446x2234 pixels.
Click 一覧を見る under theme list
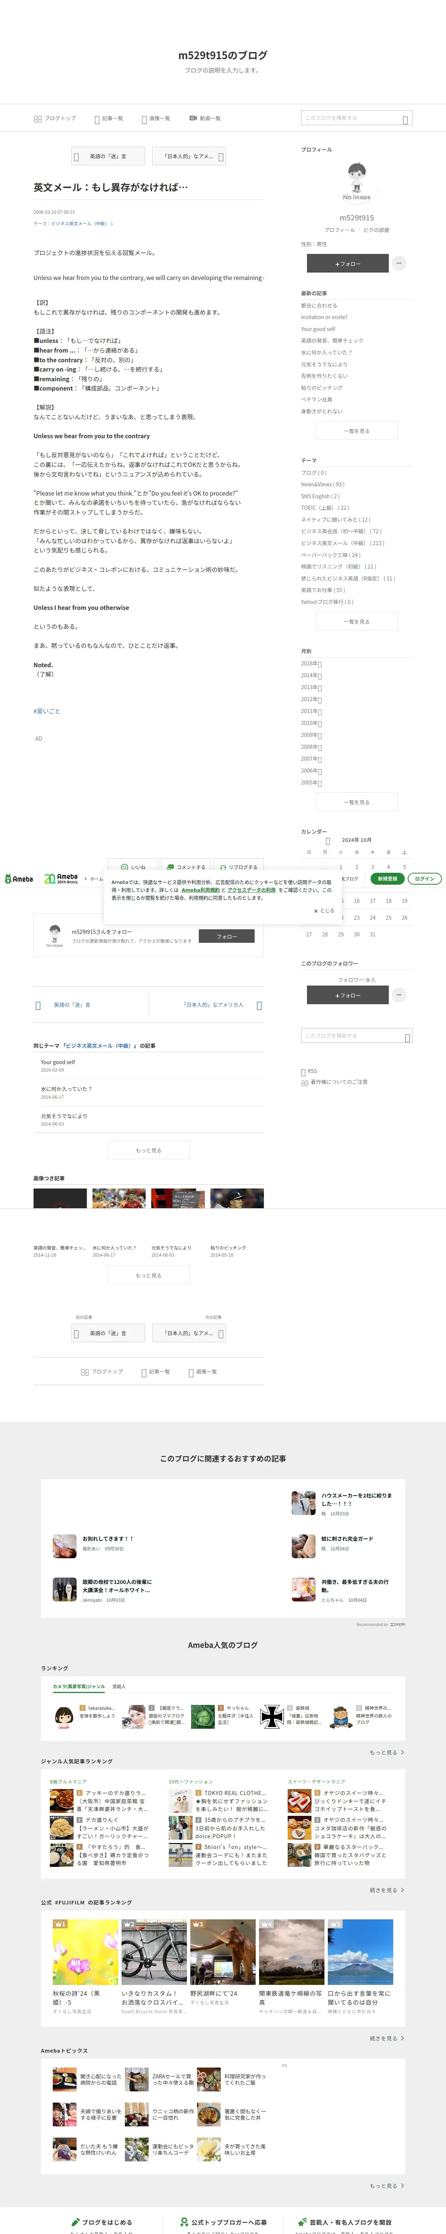coord(356,622)
